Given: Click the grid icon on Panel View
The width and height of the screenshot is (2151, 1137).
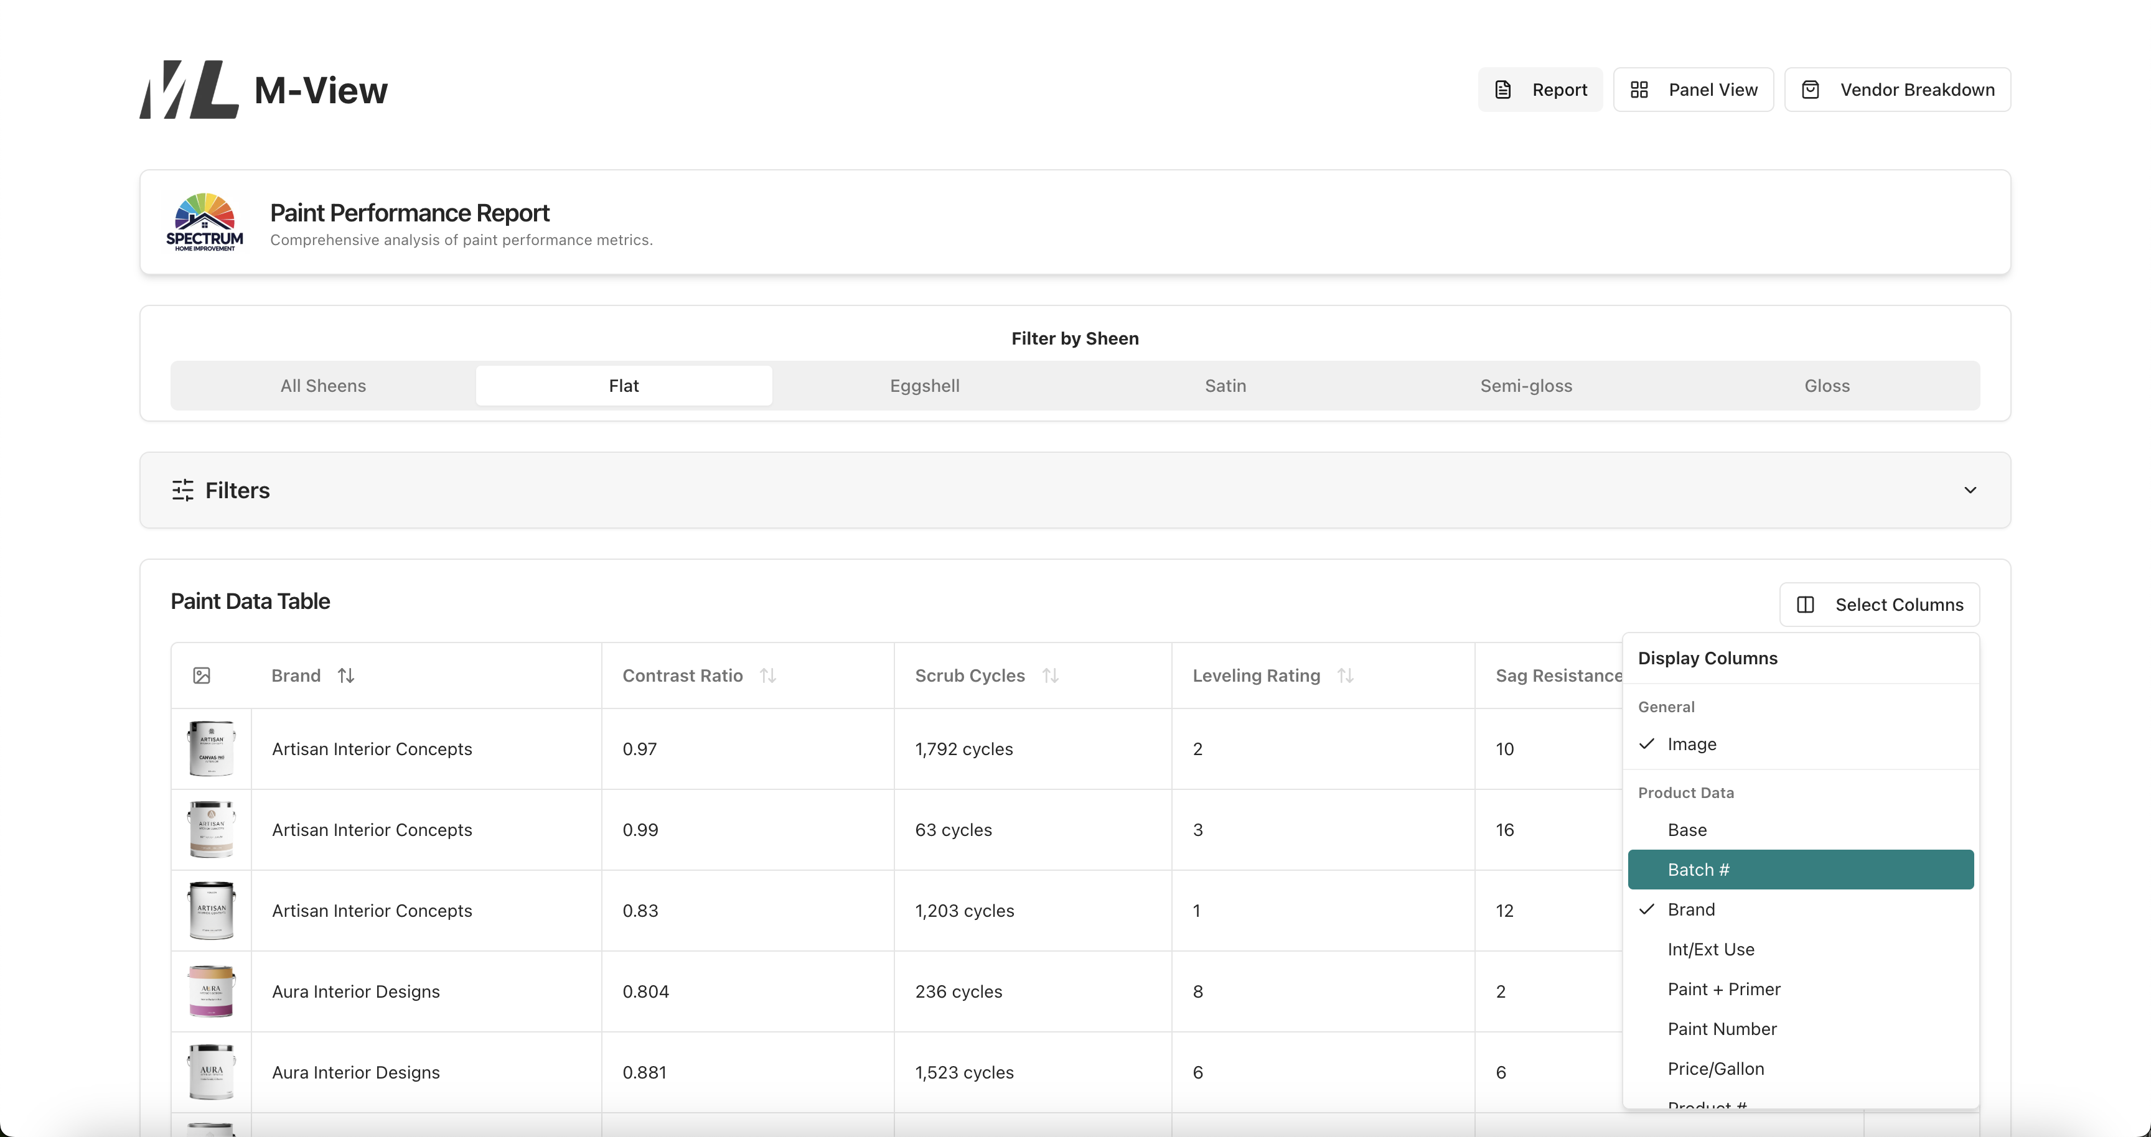Looking at the screenshot, I should (x=1639, y=90).
